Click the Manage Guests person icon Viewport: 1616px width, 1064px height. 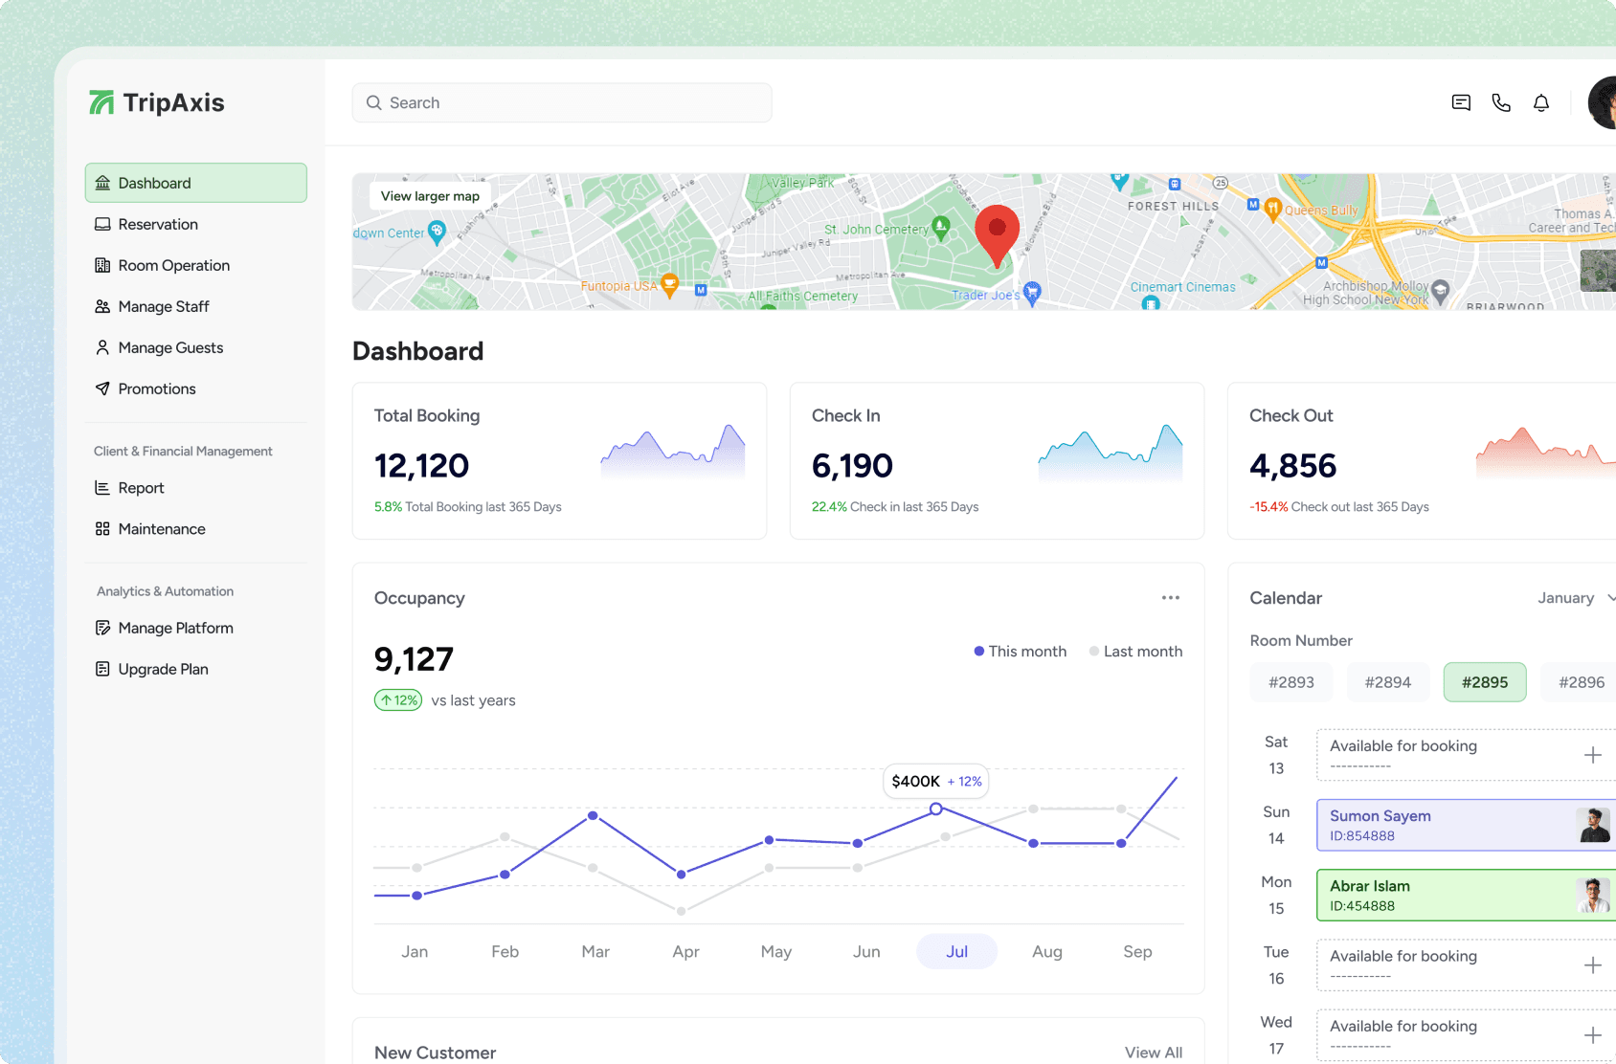pos(102,347)
